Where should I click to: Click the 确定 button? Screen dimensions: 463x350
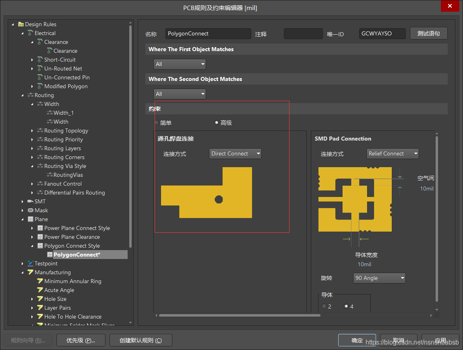[x=357, y=340]
